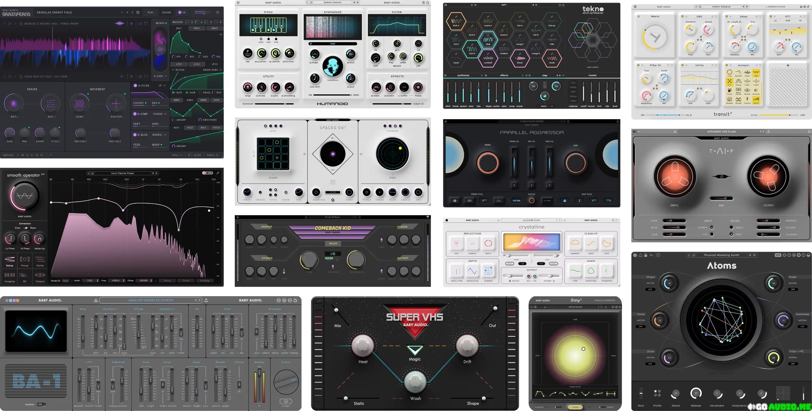Open the GRAIN SYNC dropdown
The image size is (812, 411).
click(x=212, y=70)
